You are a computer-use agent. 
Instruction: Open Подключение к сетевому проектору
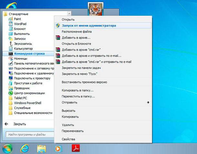point(31,68)
